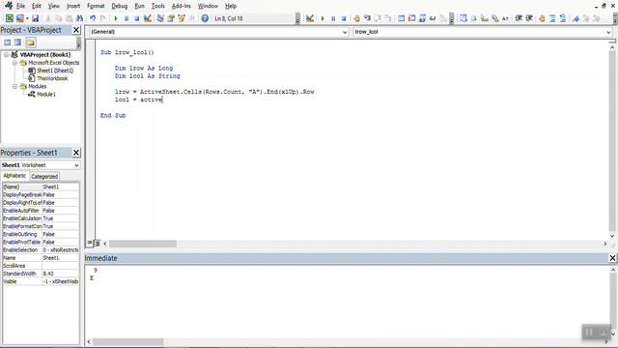Click List Properties/Methods icon
The width and height of the screenshot is (618, 348).
click(x=463, y=18)
